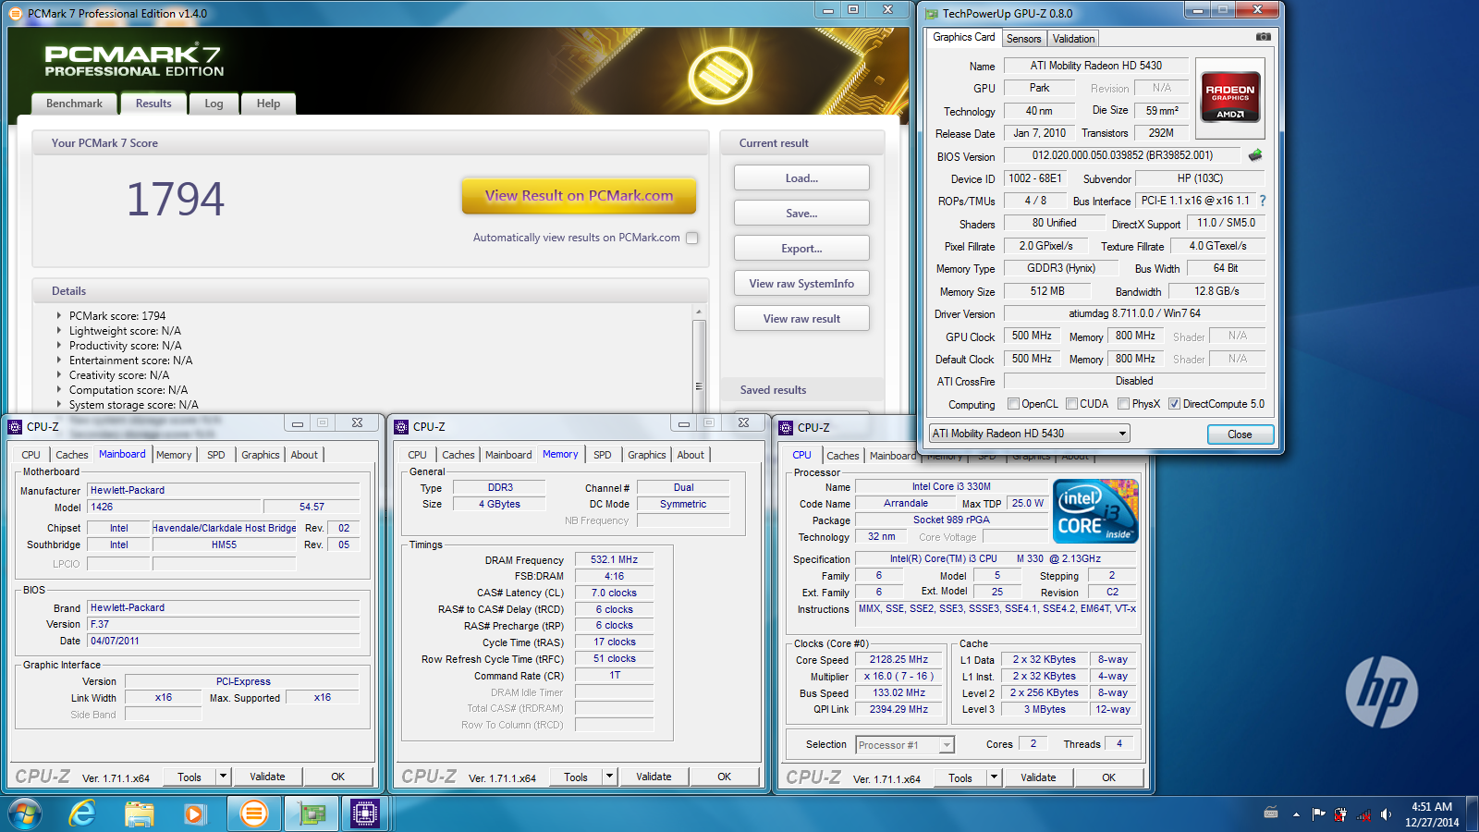
Task: Click OK in CPU-Z Memory window
Action: [724, 777]
